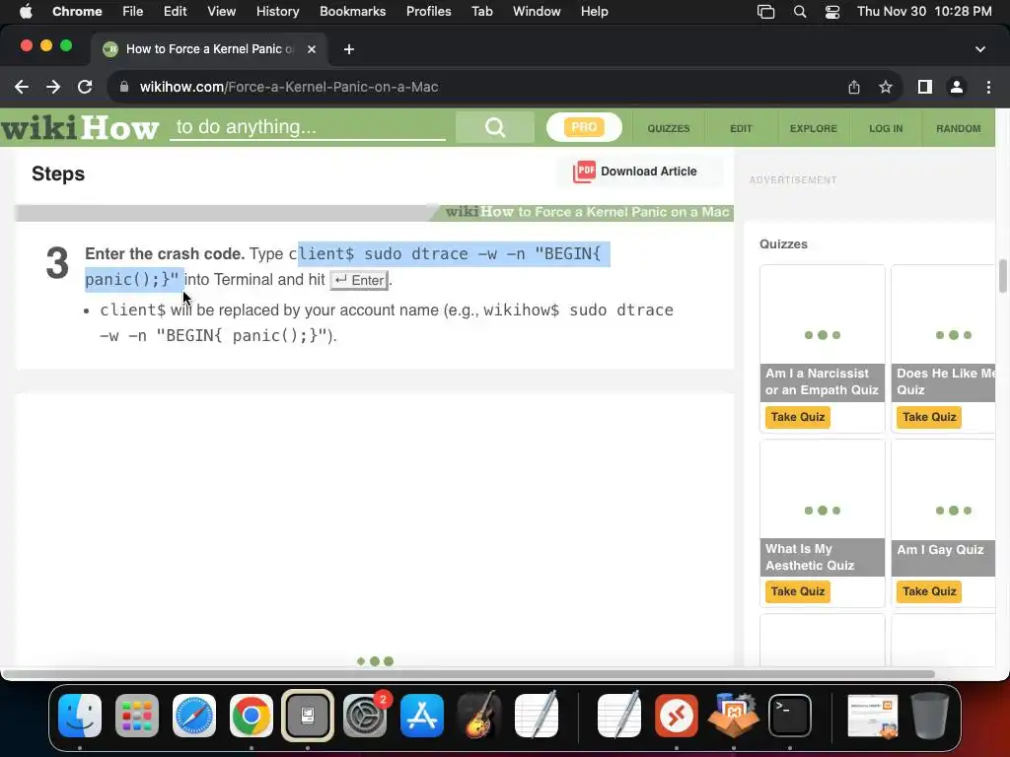Image resolution: width=1010 pixels, height=757 pixels.
Task: Bookmark this page with star icon
Action: coord(886,87)
